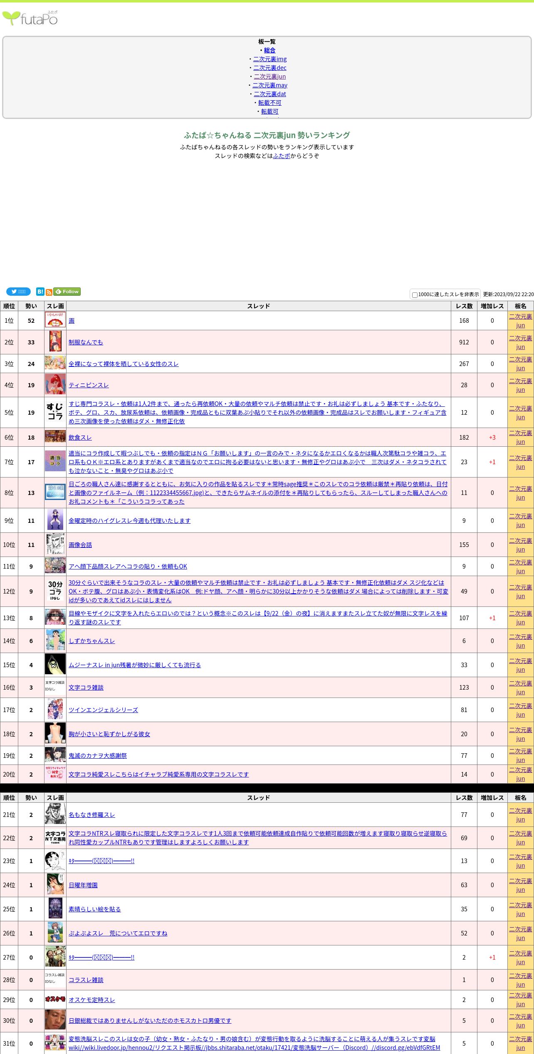534x1054 pixels.
Task: Open the 二次元裏jun board link in the 28位 row
Action: point(520,980)
